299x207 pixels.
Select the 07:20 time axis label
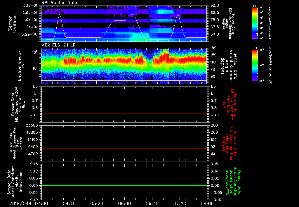(180, 203)
